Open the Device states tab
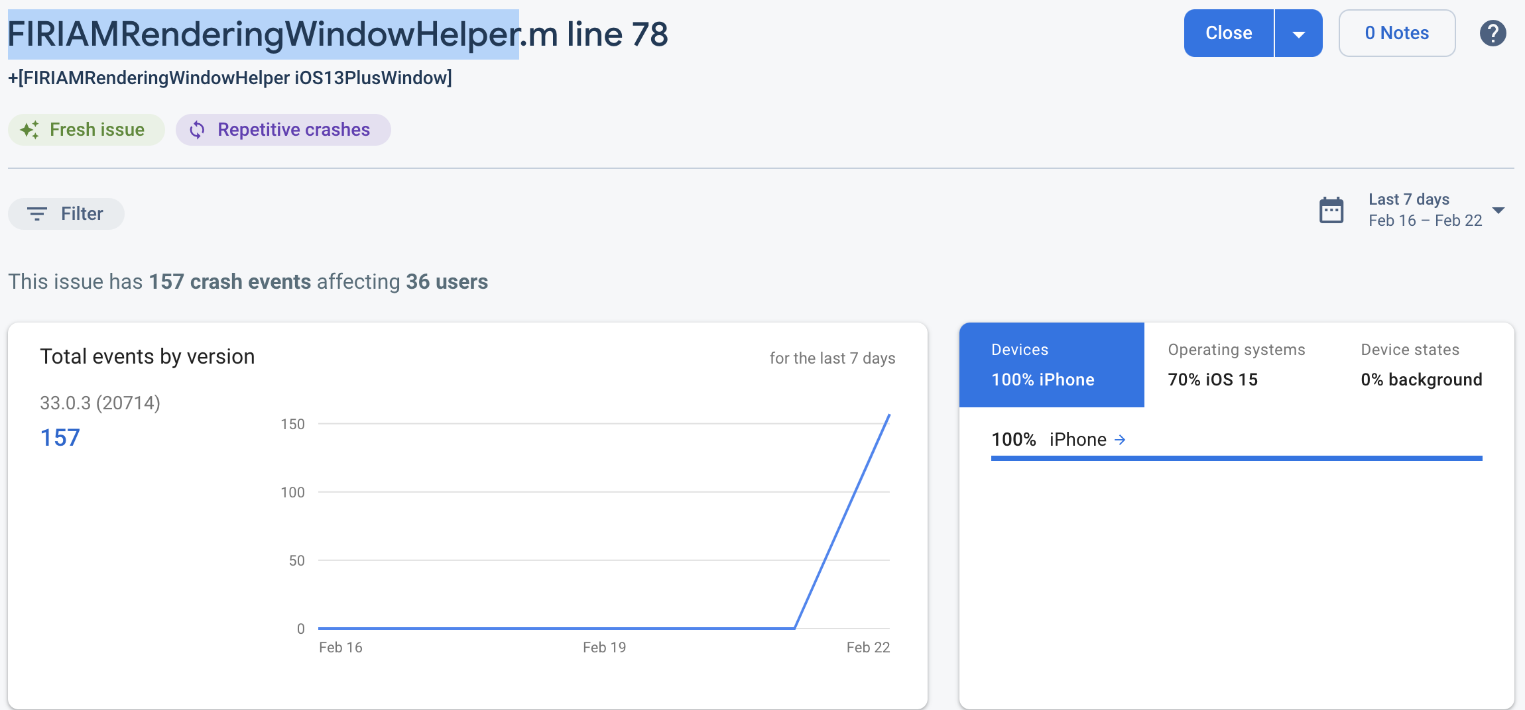This screenshot has height=710, width=1525. [x=1421, y=364]
